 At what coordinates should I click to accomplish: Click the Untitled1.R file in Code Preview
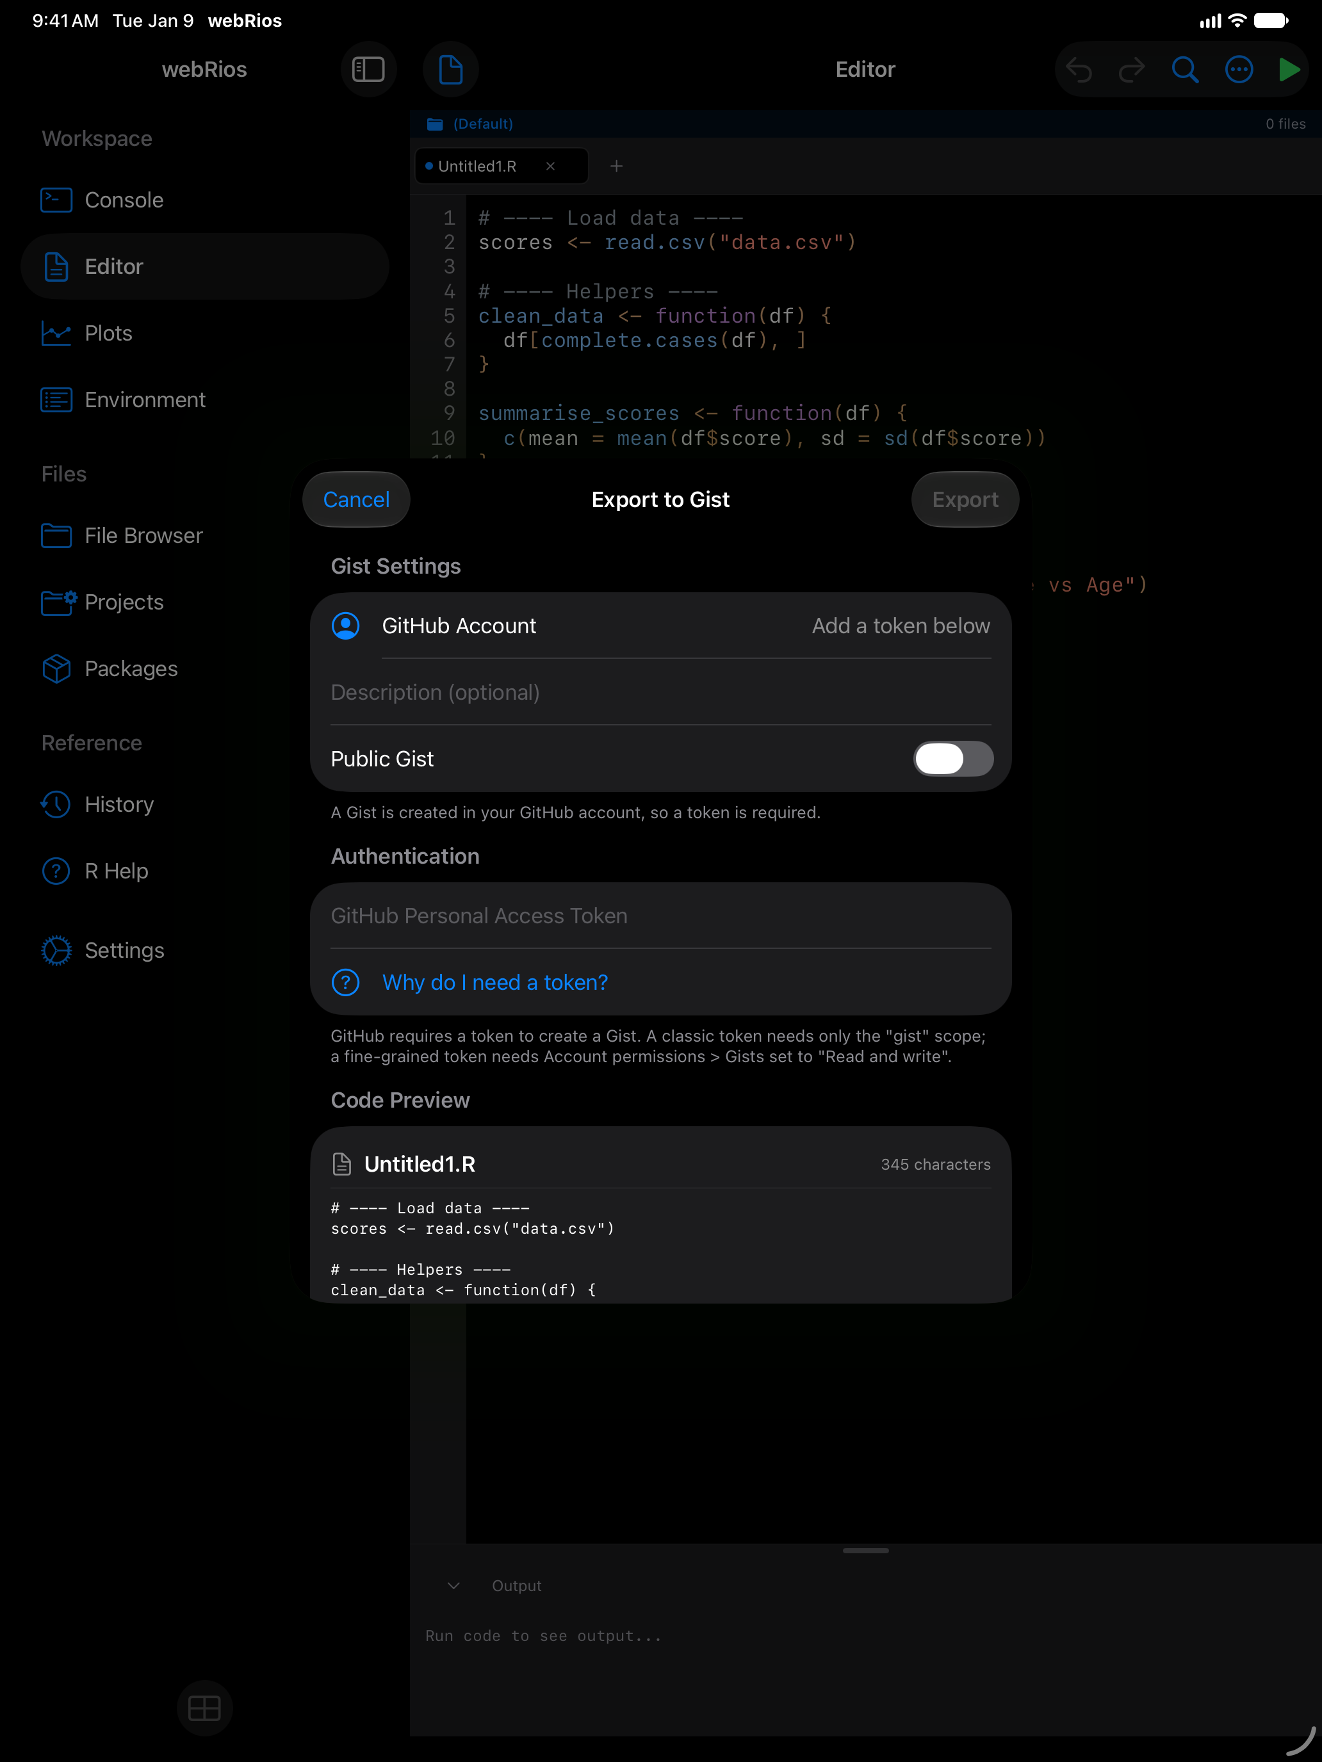(x=419, y=1164)
